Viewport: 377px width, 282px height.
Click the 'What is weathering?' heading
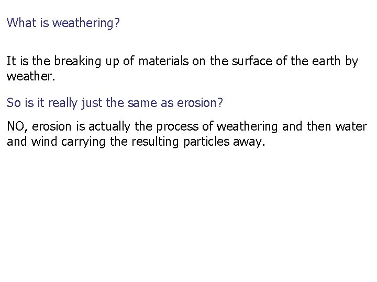[x=63, y=23]
